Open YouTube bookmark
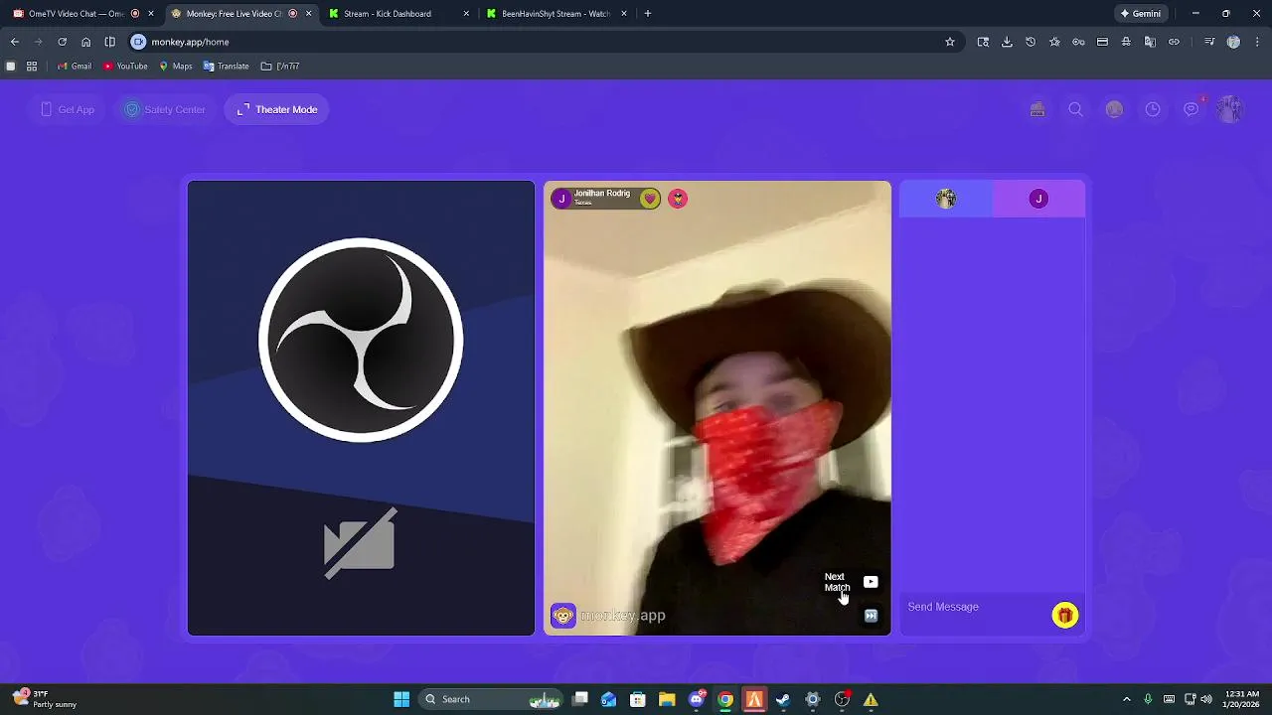 (x=125, y=67)
